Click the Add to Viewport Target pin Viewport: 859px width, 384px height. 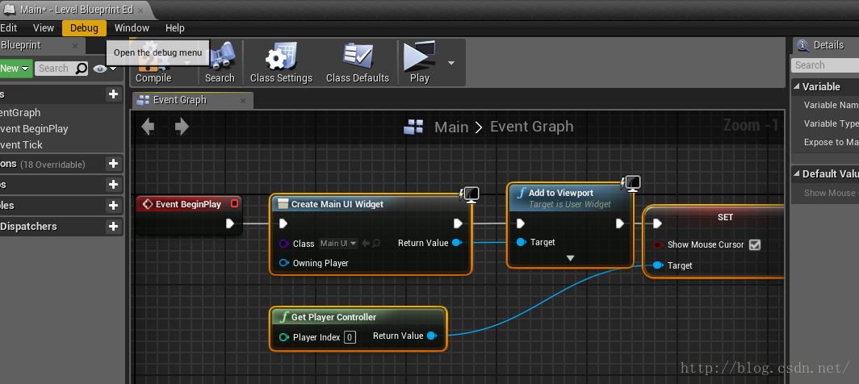point(521,242)
